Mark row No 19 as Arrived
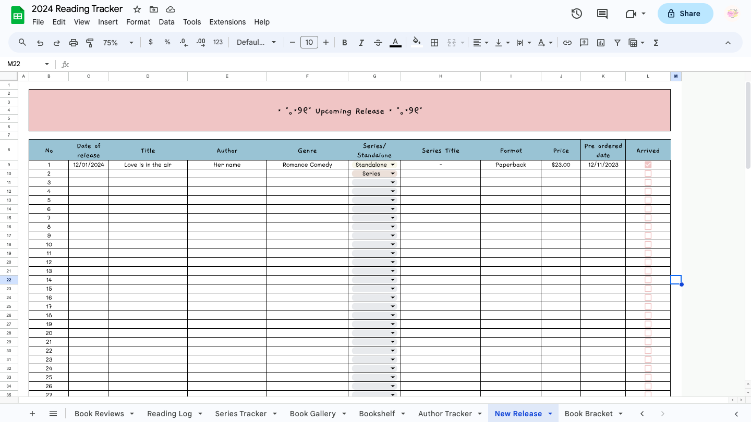 pos(648,324)
